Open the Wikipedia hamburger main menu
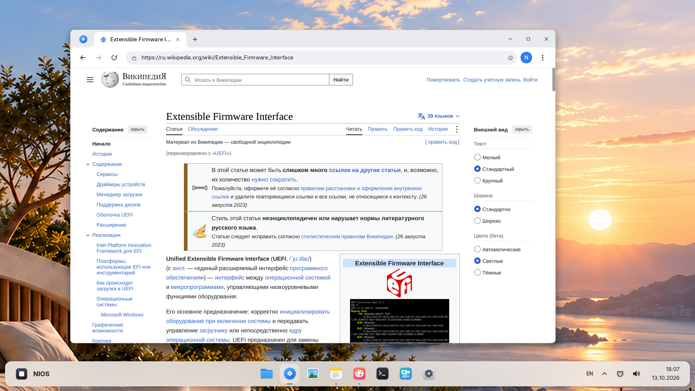 click(x=90, y=80)
